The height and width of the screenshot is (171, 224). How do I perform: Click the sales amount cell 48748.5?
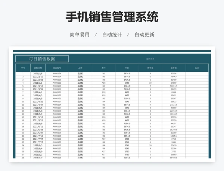point(174,114)
